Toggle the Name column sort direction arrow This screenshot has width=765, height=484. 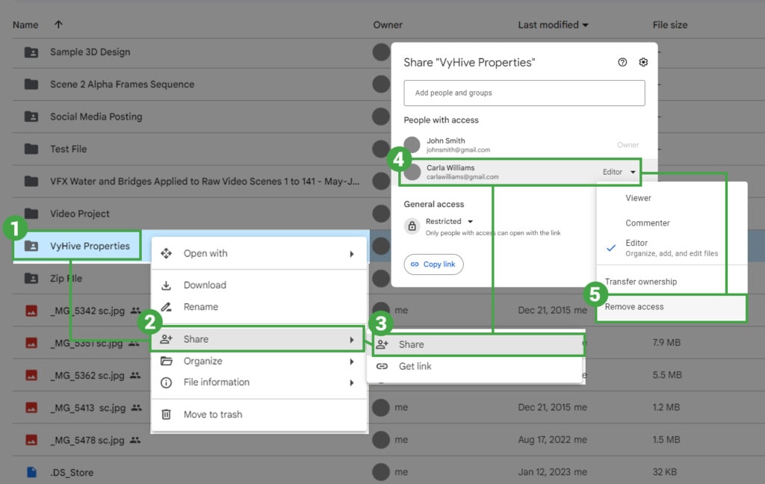[58, 25]
